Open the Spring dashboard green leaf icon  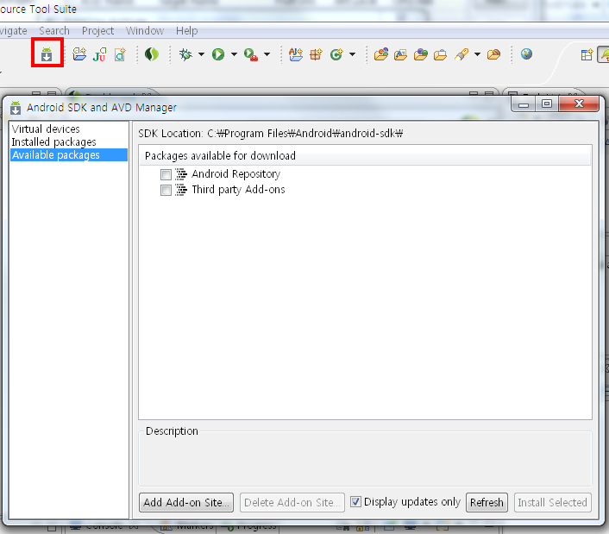coord(152,54)
